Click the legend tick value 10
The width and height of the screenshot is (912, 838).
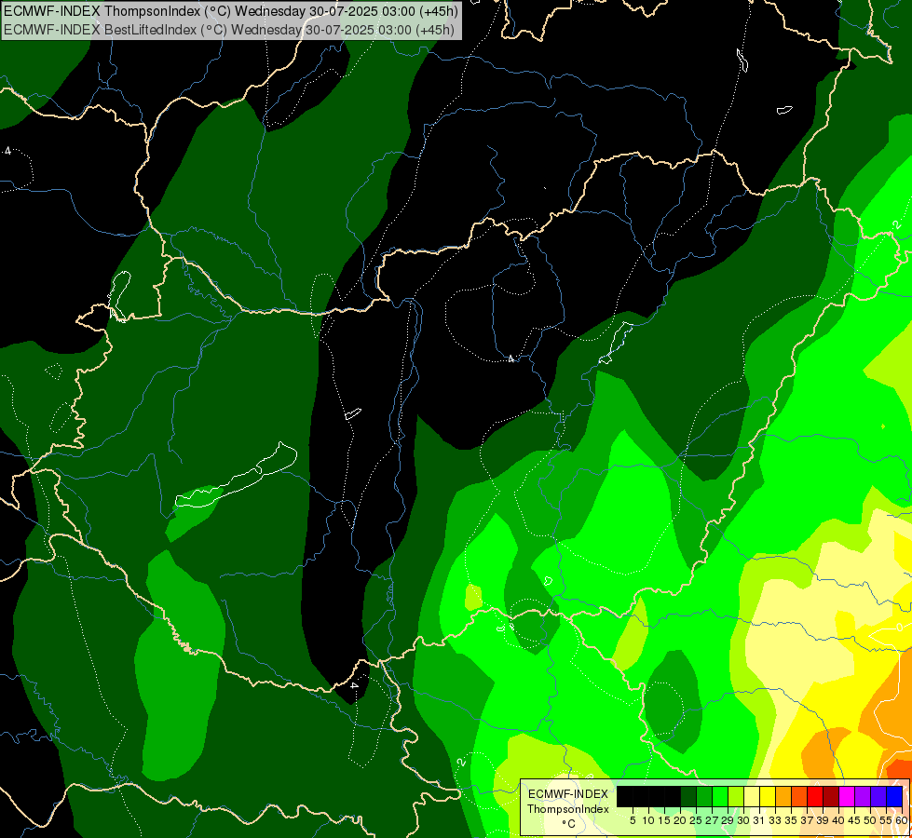(x=648, y=820)
